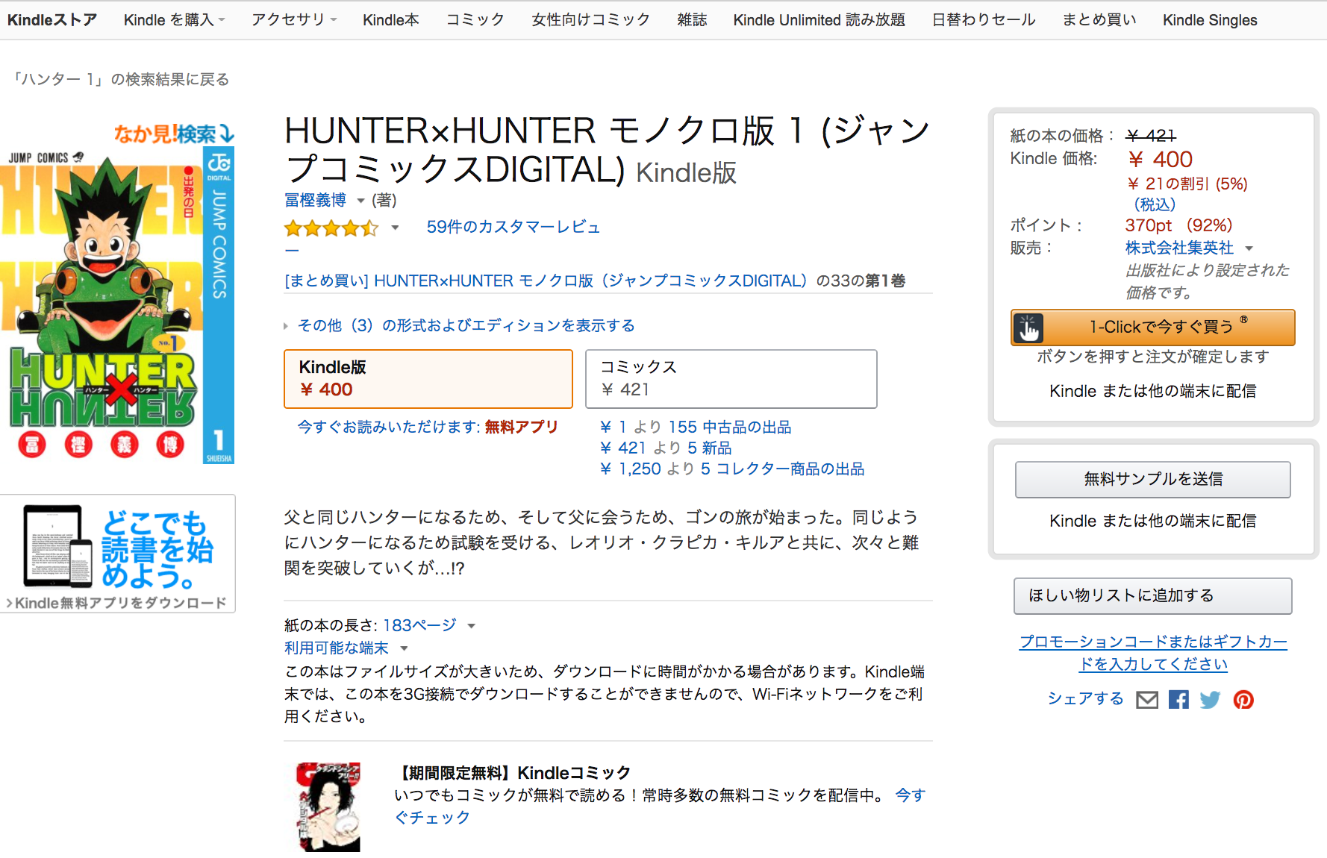Viewport: 1327px width, 858px height.
Task: Click the struck-through ¥421 paper price
Action: (x=1150, y=136)
